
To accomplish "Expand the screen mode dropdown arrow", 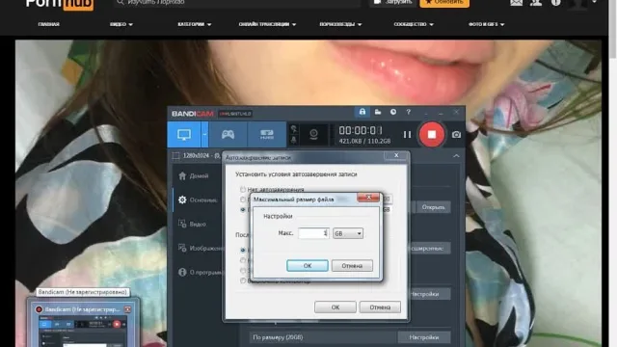I will pyautogui.click(x=204, y=135).
